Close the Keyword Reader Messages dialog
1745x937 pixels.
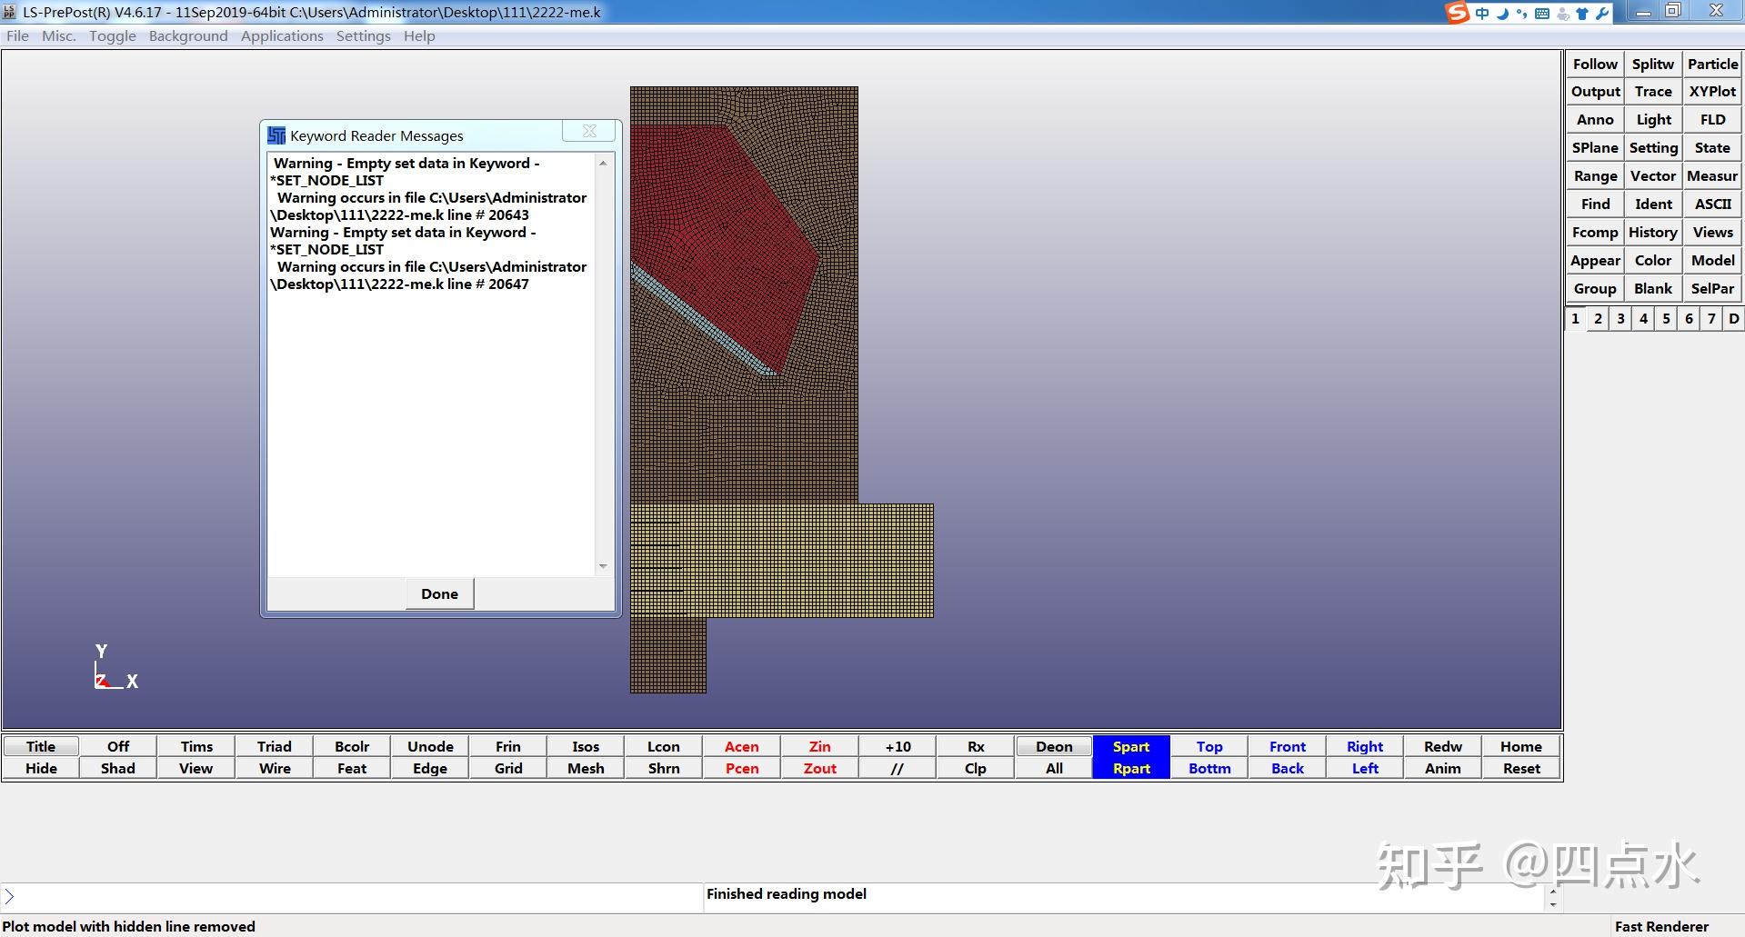tap(589, 131)
